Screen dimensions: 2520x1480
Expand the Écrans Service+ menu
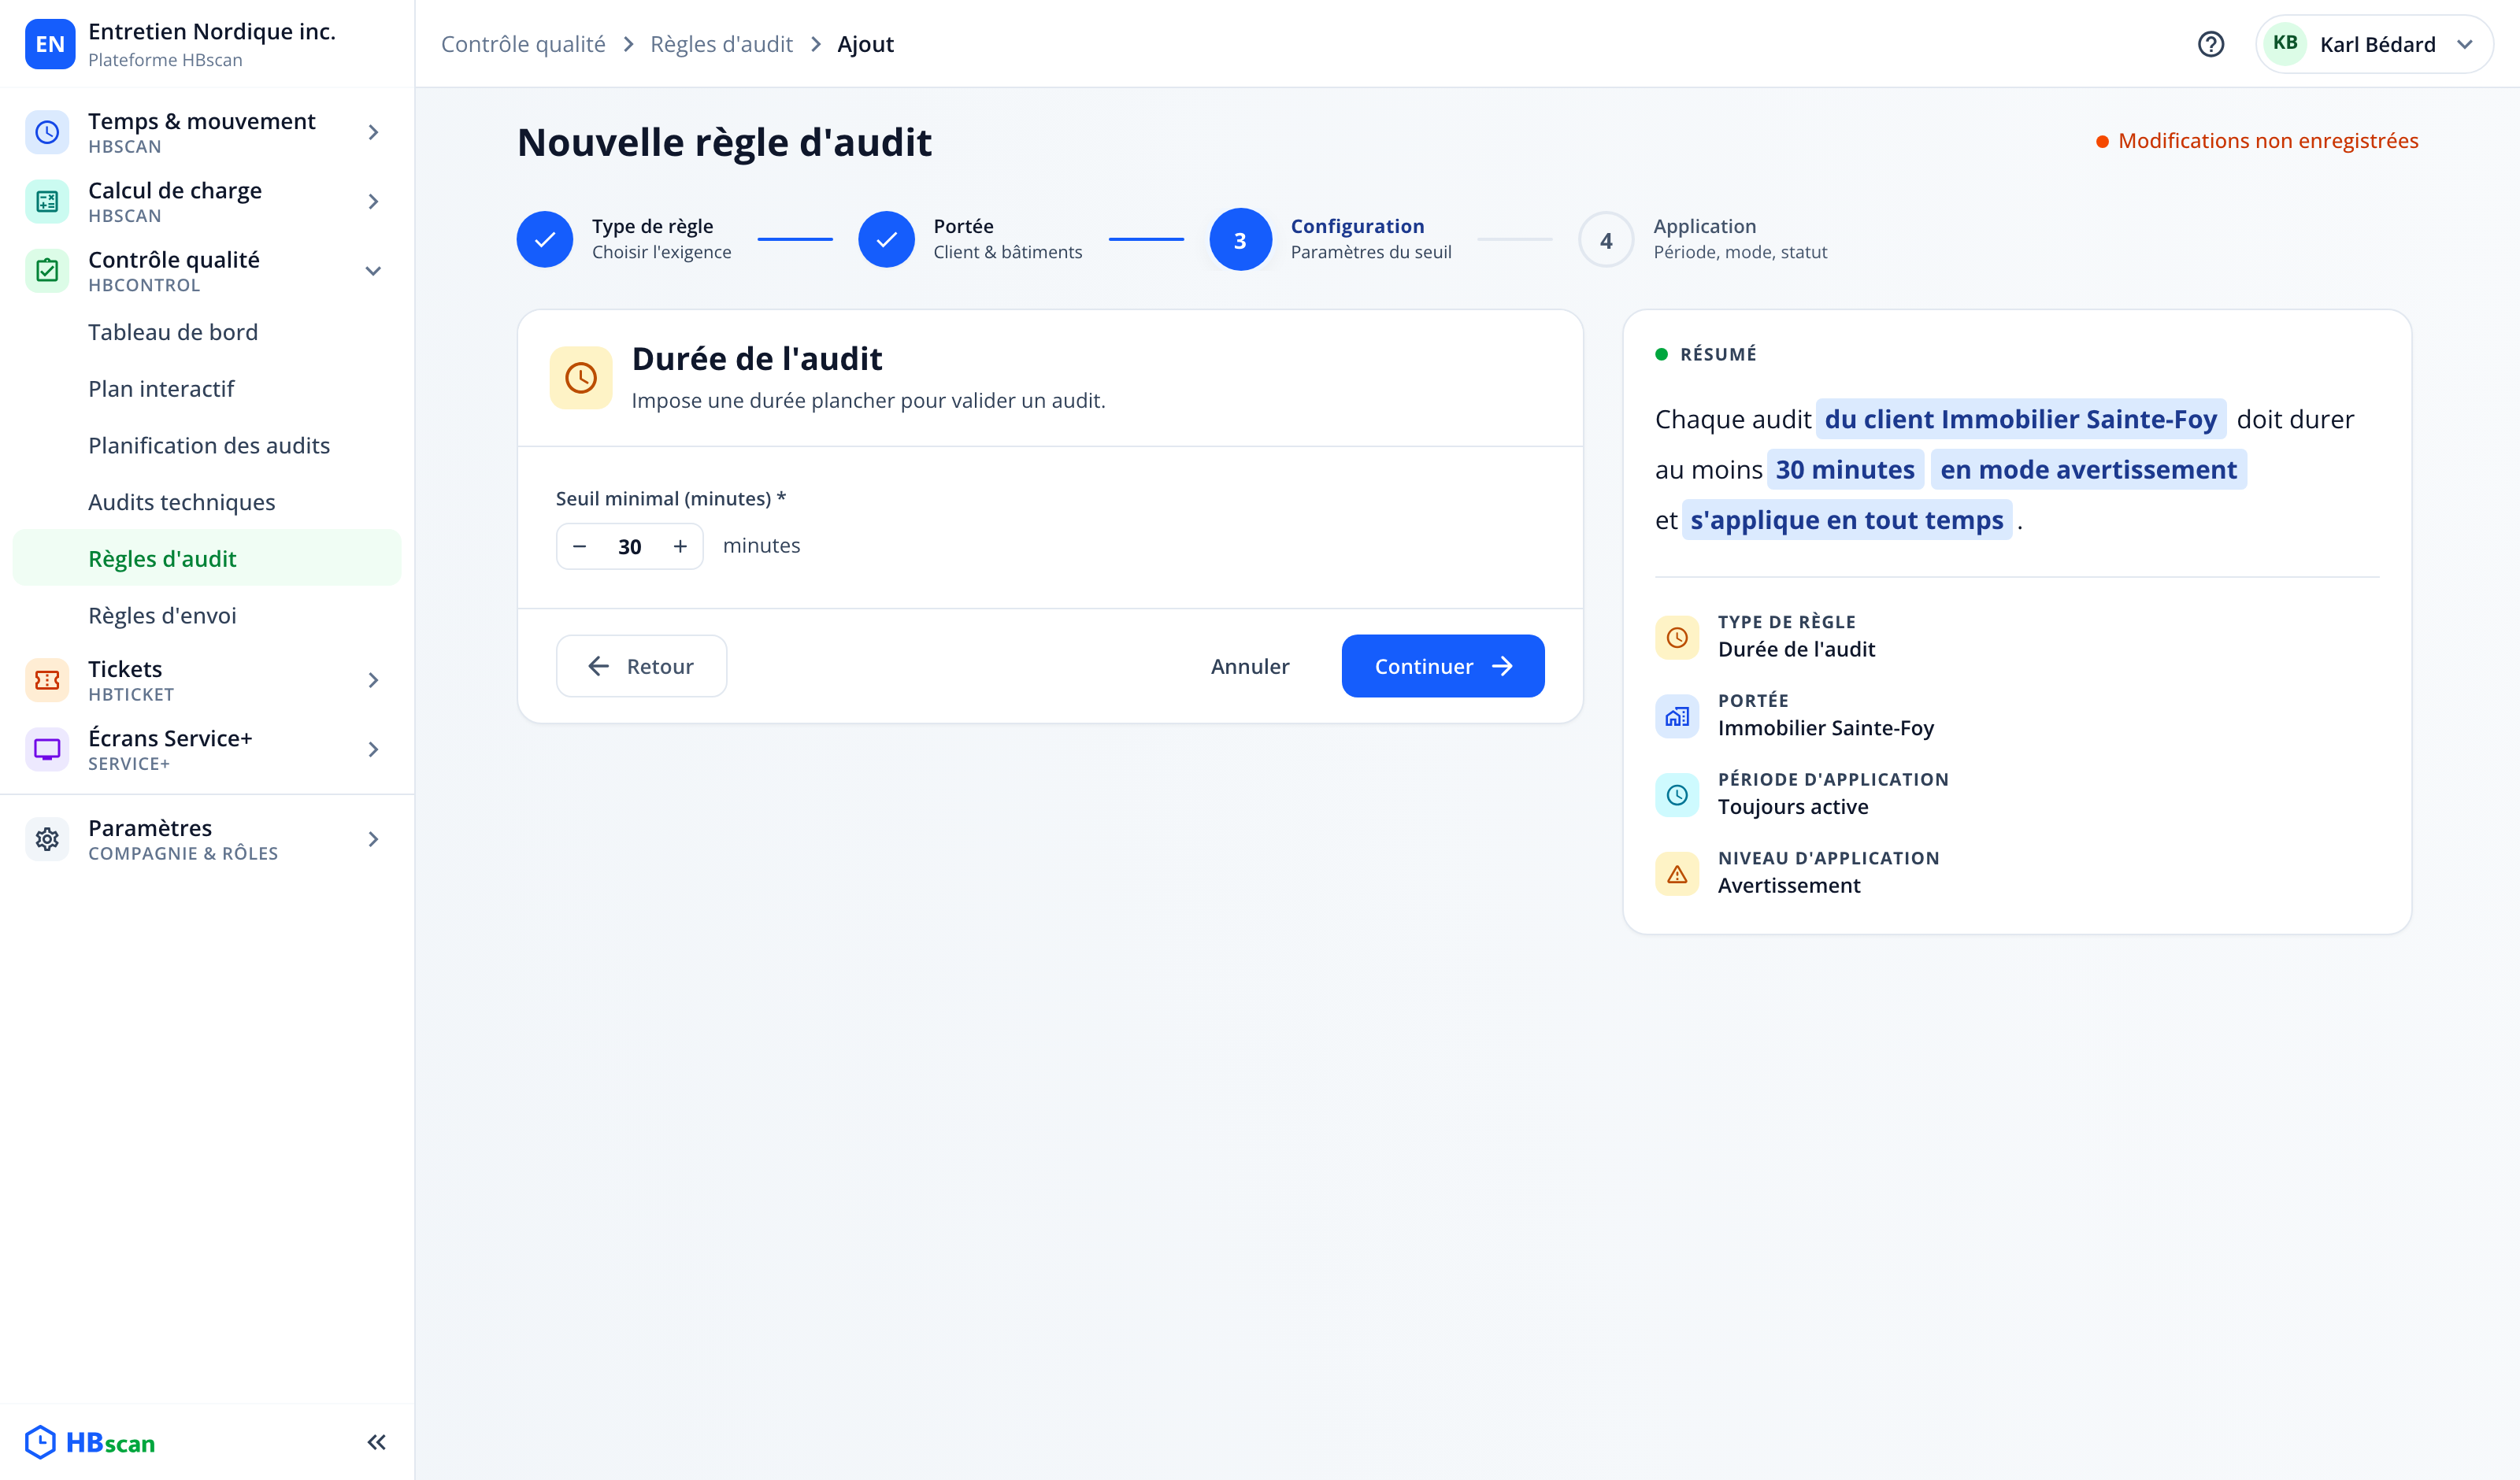(x=373, y=749)
